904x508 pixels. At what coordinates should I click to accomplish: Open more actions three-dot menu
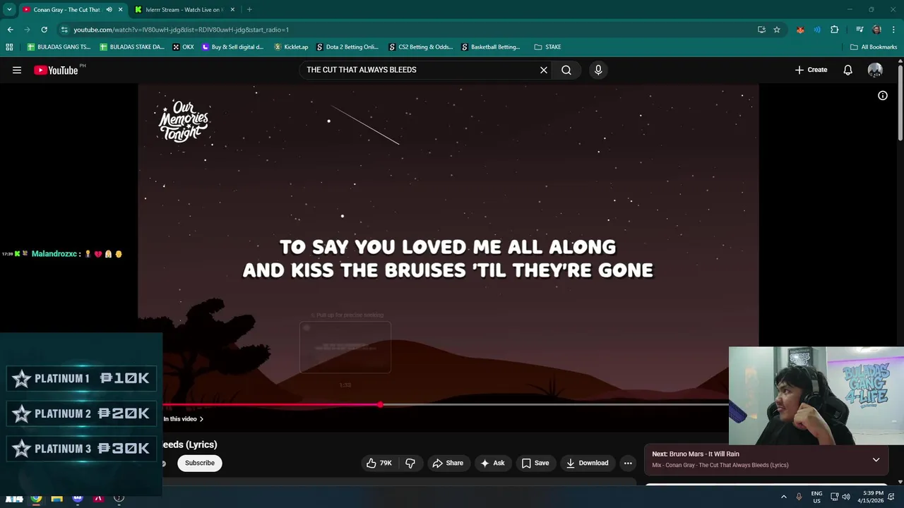click(628, 463)
